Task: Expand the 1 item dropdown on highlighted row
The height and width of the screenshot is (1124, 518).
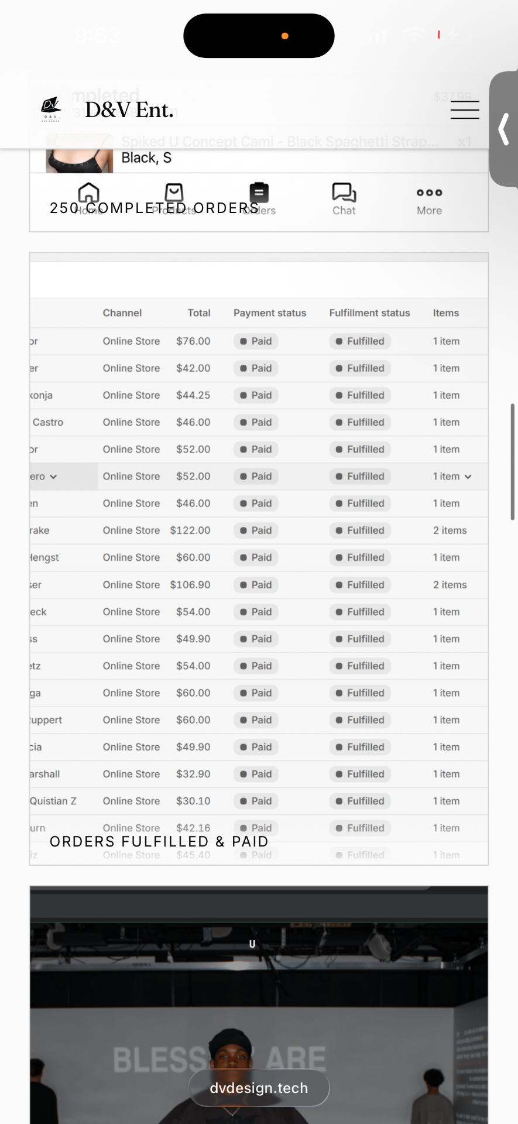Action: pos(468,477)
